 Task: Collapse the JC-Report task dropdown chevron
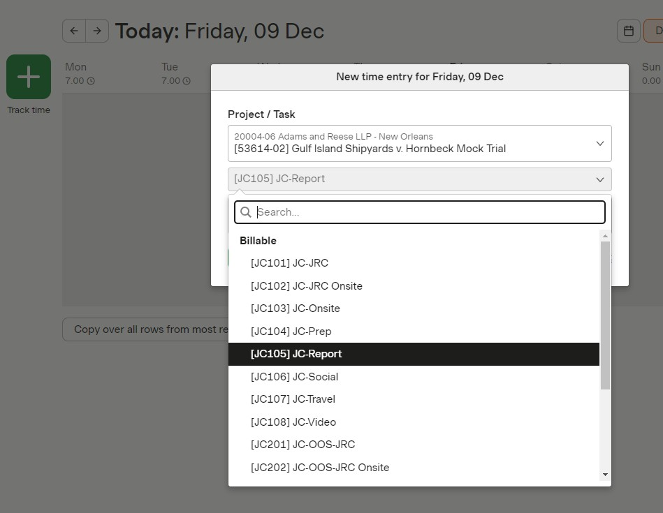(x=599, y=179)
